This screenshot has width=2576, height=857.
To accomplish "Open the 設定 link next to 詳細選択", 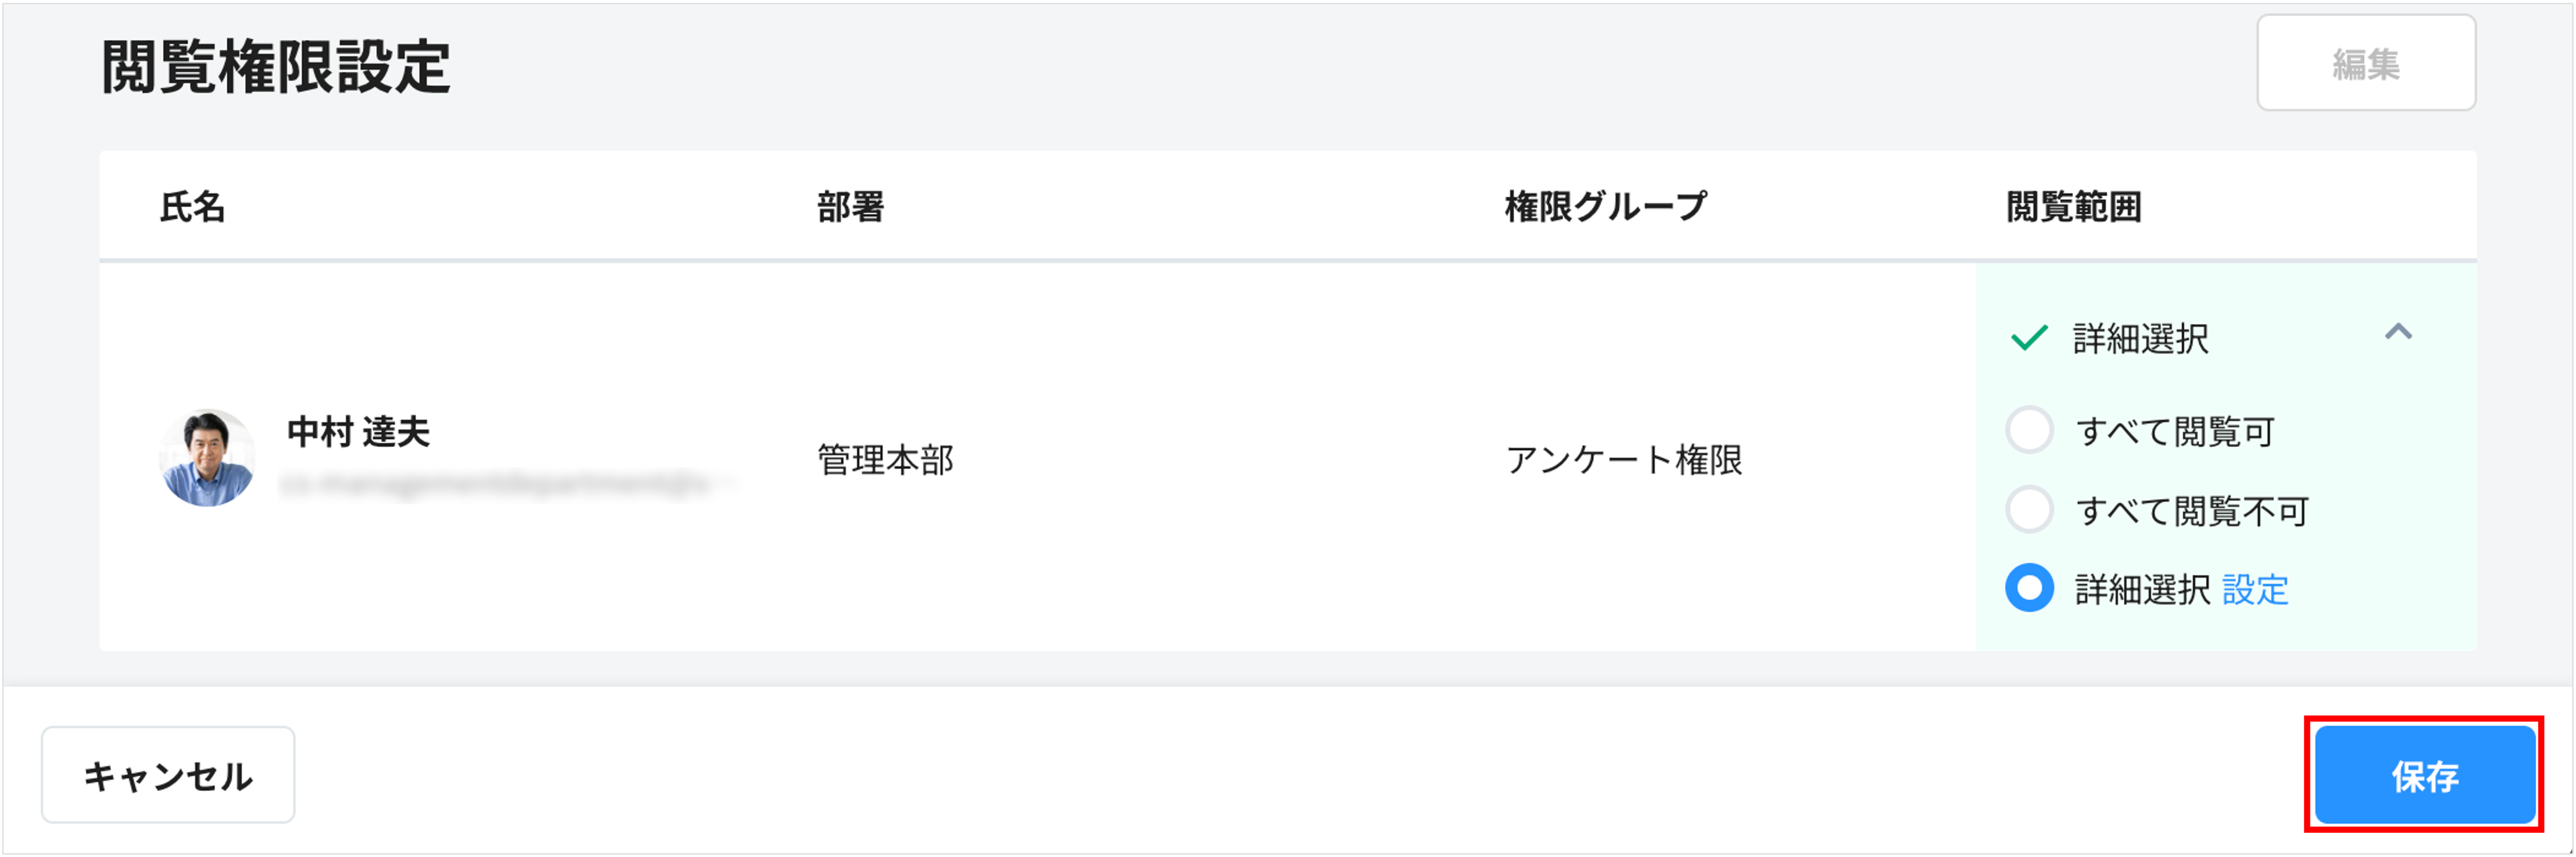I will point(2255,590).
